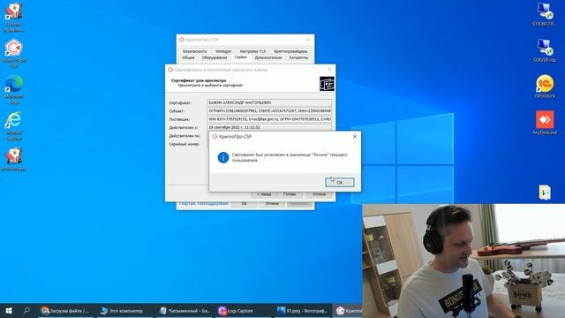The height and width of the screenshot is (318, 565).
Task: Click the certificate graphic in the wizard header
Action: pos(327,84)
